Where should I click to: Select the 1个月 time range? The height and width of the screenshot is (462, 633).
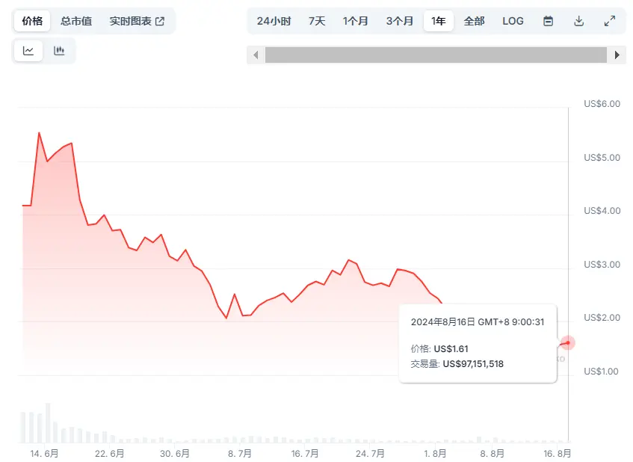[x=355, y=21]
